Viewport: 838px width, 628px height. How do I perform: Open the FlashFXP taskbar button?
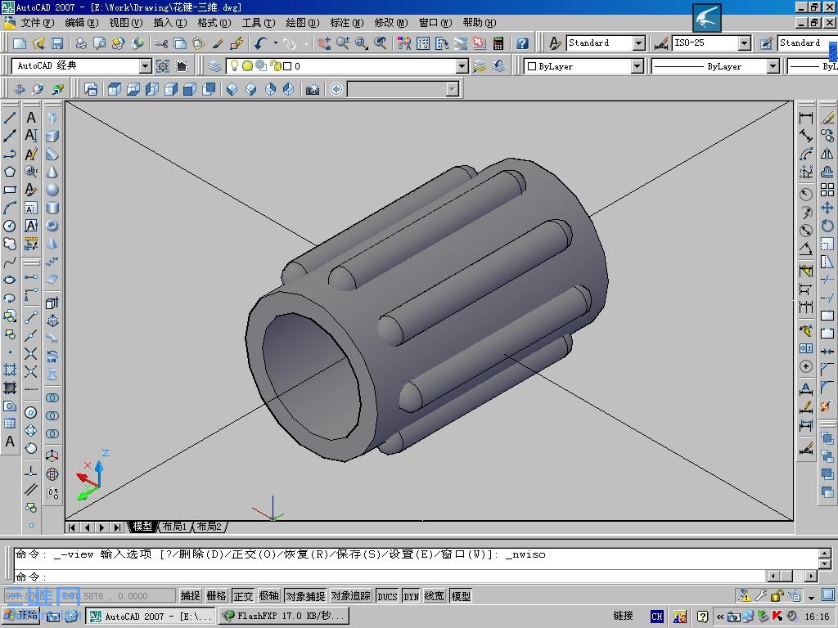[284, 616]
